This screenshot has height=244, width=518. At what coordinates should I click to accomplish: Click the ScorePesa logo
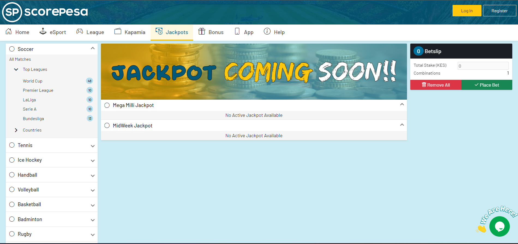click(x=45, y=12)
